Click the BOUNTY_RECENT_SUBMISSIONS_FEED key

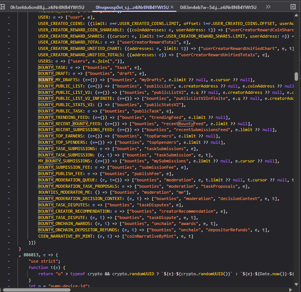click(76, 130)
